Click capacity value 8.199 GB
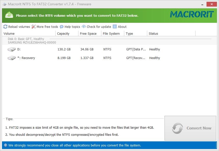 (64, 58)
